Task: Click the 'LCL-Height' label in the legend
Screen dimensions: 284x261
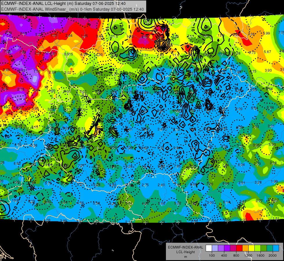Action: tap(185, 252)
